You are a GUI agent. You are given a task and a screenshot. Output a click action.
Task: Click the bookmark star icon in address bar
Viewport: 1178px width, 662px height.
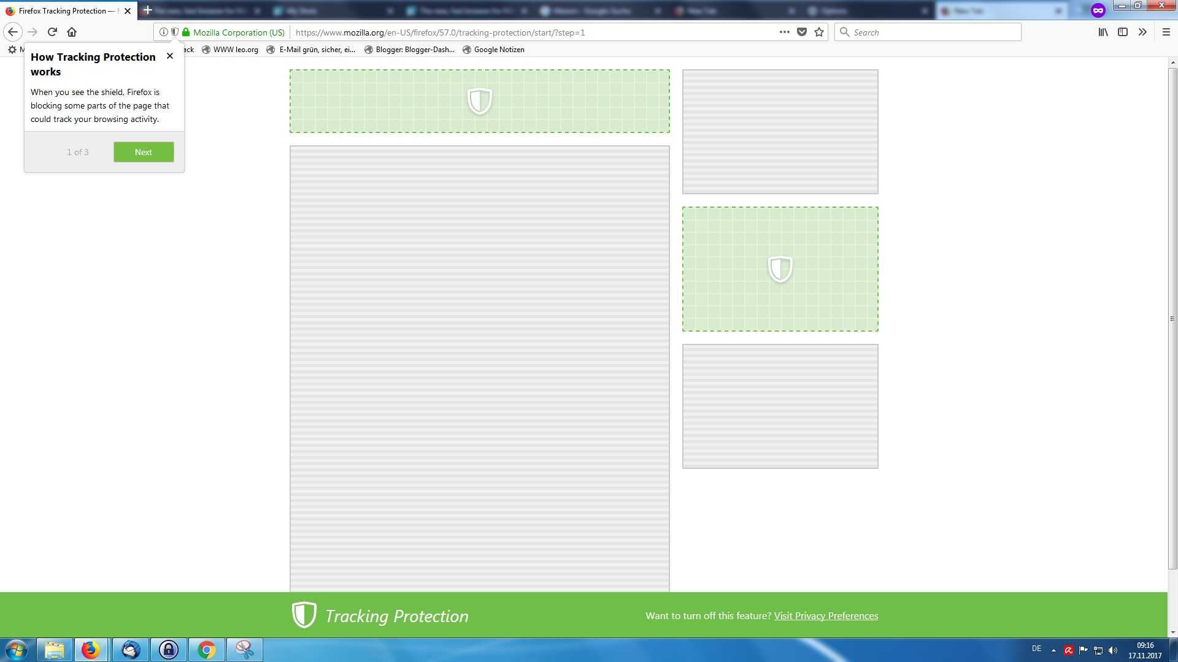[820, 32]
